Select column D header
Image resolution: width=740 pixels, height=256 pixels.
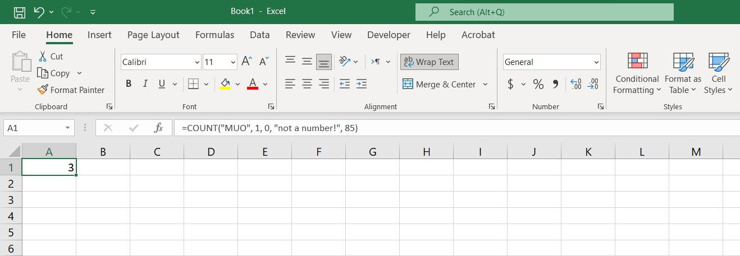pos(211,151)
